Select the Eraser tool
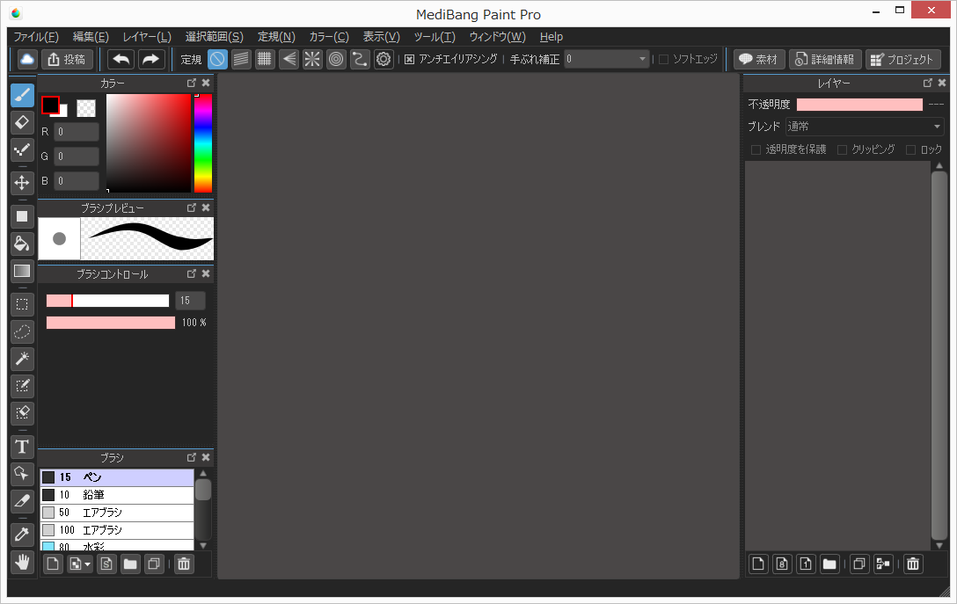Viewport: 957px width, 604px height. [x=22, y=122]
